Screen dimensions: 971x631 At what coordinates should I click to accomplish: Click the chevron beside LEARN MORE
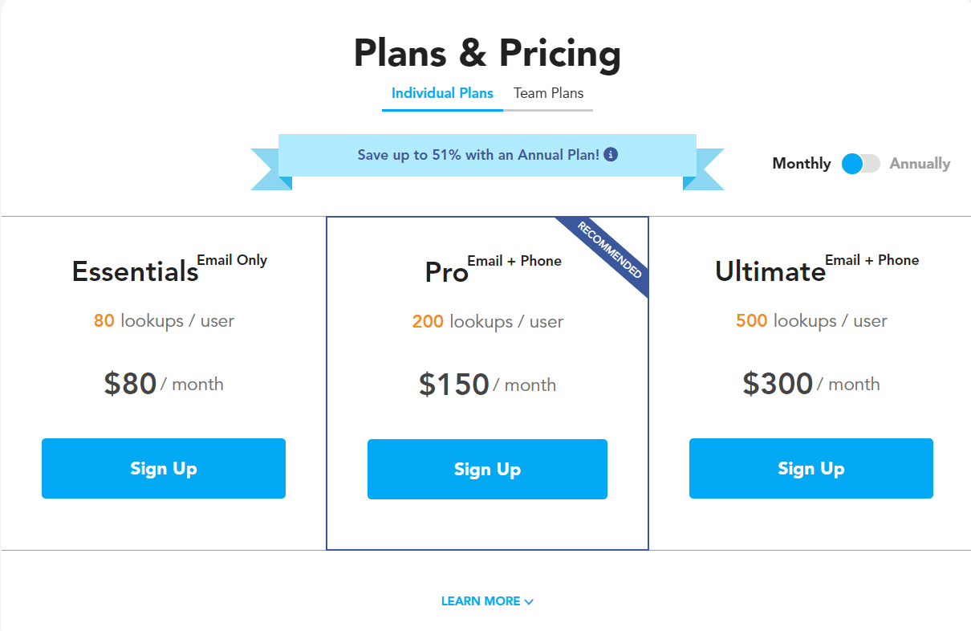click(529, 600)
